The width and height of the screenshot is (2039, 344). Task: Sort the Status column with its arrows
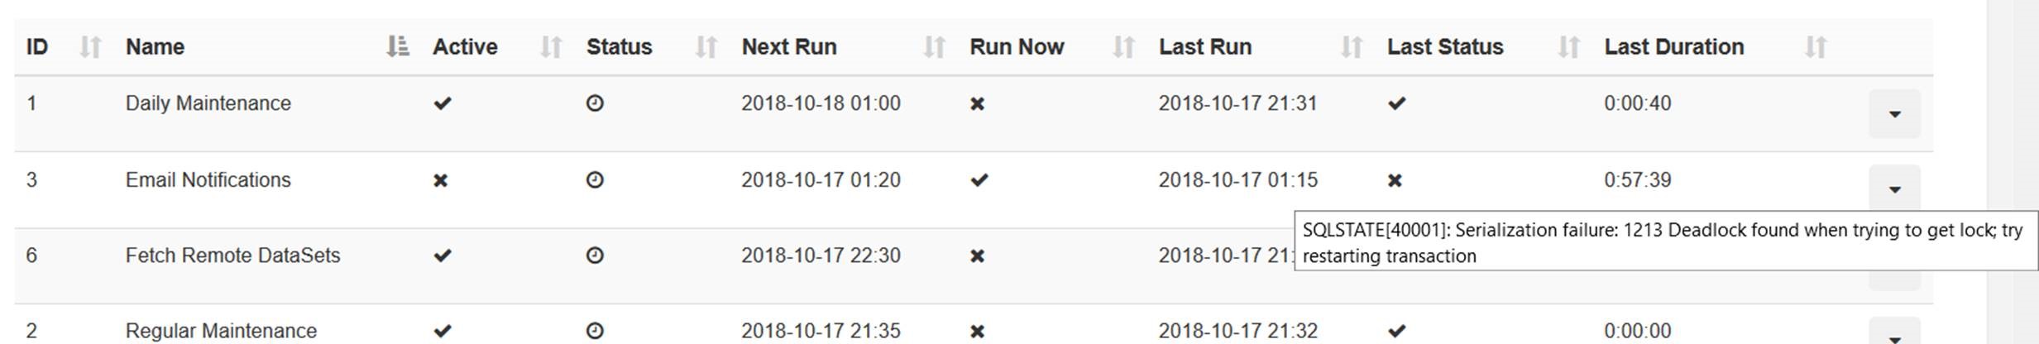[x=706, y=47]
